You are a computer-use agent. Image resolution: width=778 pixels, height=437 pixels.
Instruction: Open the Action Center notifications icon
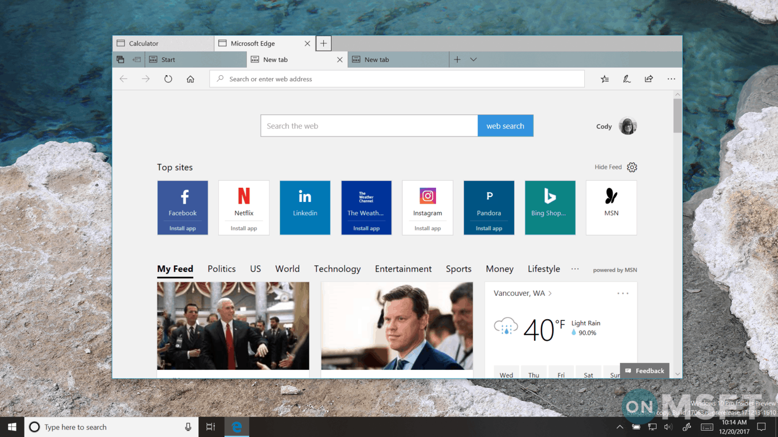click(761, 427)
